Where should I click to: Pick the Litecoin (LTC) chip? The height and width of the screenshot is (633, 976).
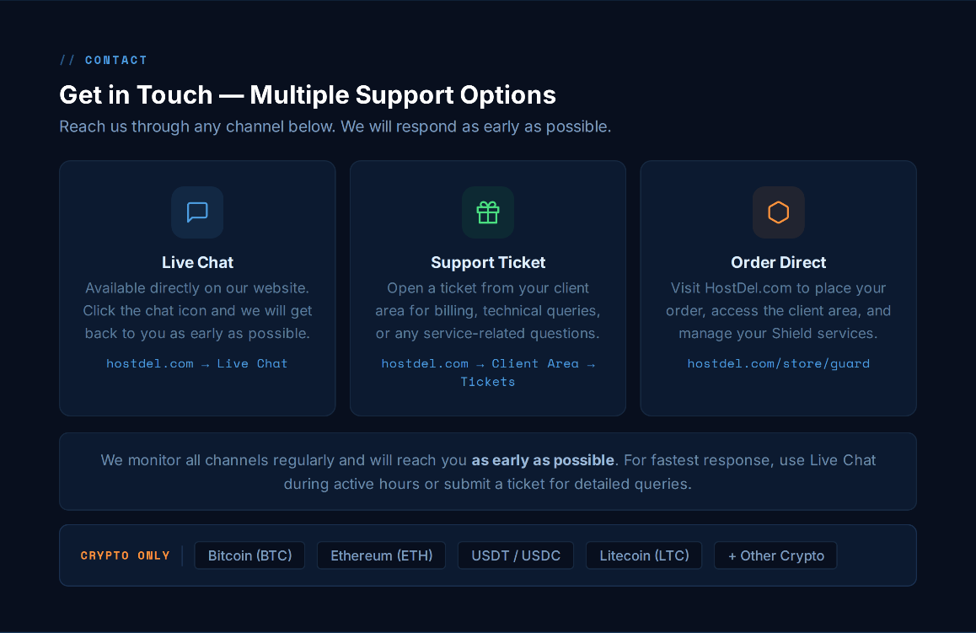(x=644, y=555)
